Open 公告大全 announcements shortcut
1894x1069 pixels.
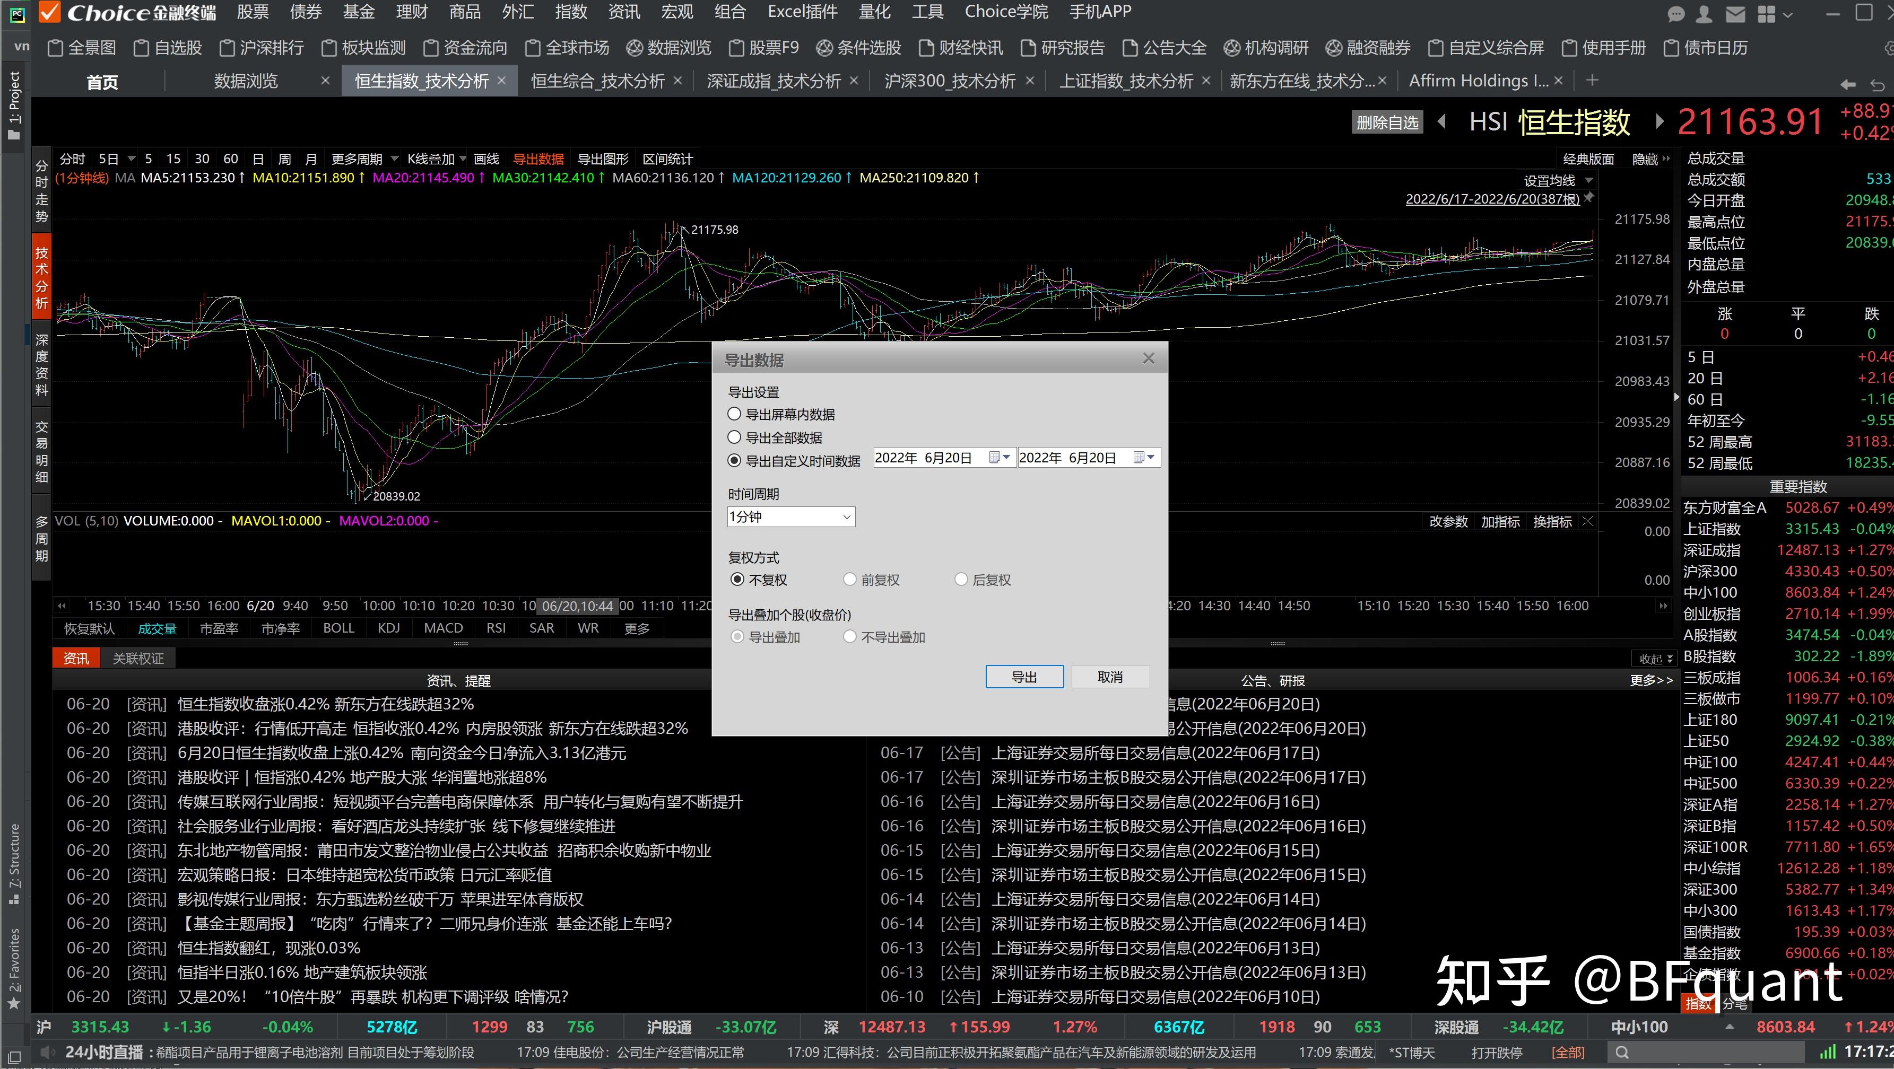point(1165,48)
